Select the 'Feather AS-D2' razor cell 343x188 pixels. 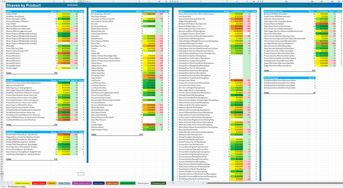pyautogui.click(x=28, y=14)
